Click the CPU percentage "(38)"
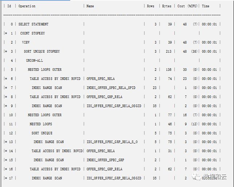This screenshot has width=234, height=187. click(x=194, y=52)
